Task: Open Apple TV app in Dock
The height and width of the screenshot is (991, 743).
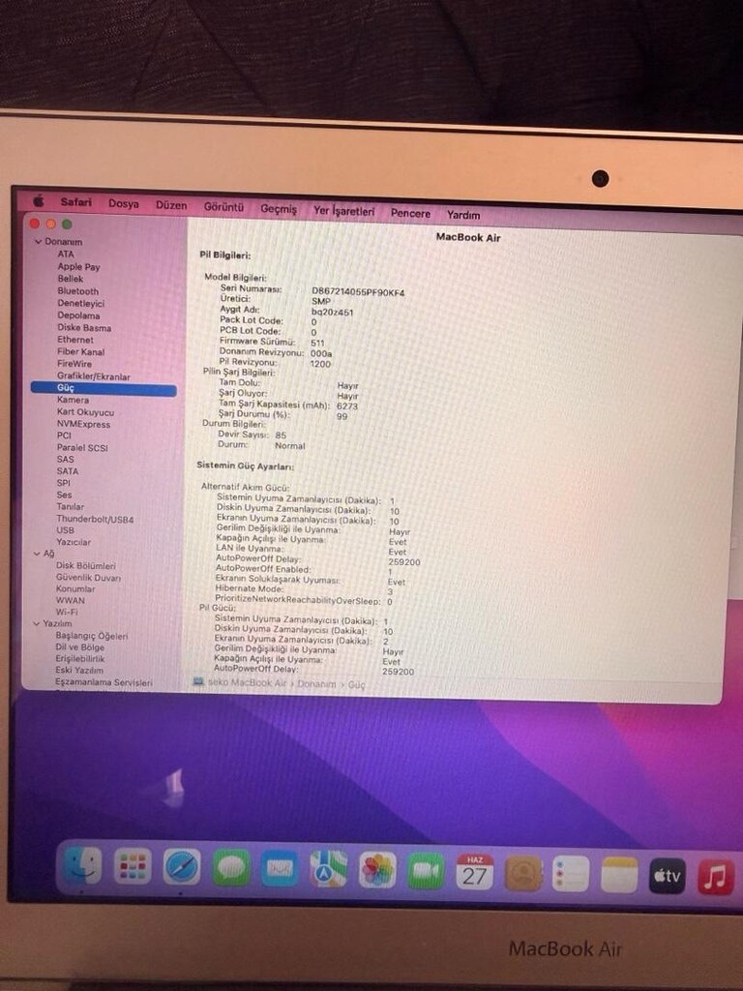Action: point(668,876)
